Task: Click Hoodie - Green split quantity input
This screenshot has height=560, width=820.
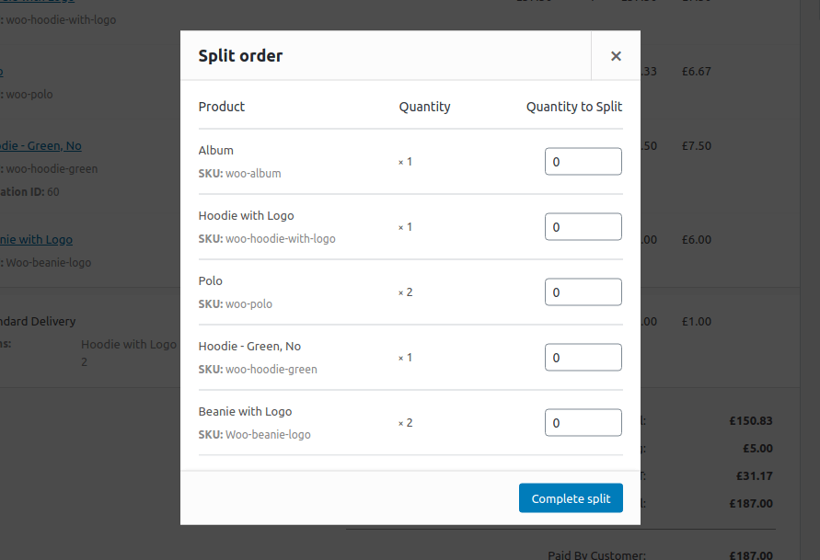Action: [583, 357]
